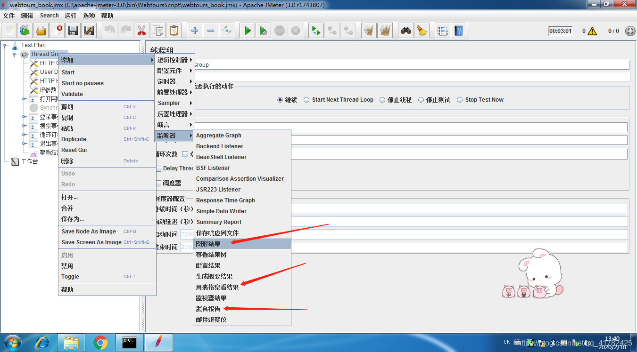
Task: Open Internet Explorer from taskbar
Action: click(x=42, y=343)
